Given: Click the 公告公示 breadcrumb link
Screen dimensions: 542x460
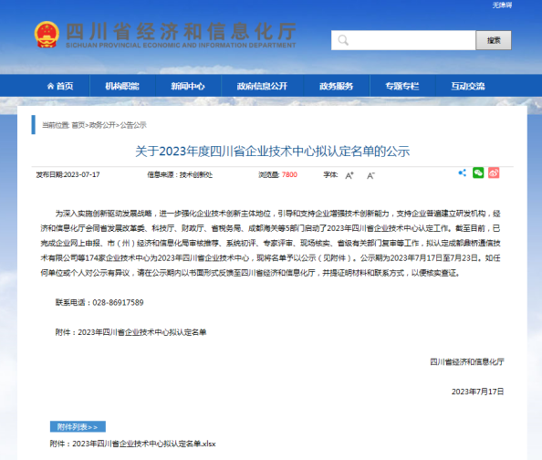Looking at the screenshot, I should [x=133, y=125].
